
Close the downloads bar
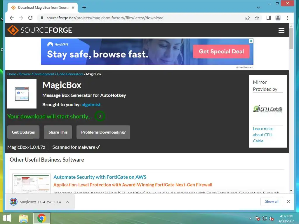tap(288, 202)
